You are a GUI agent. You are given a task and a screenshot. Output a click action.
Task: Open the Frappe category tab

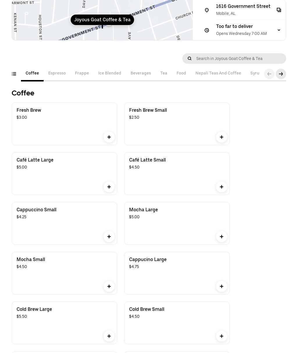[82, 73]
